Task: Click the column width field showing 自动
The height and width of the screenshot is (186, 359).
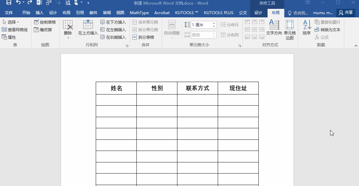Action: (x=202, y=35)
